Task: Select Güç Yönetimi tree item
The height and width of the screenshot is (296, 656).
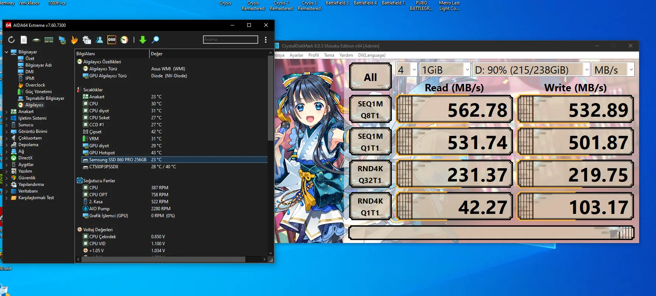Action: (x=38, y=92)
